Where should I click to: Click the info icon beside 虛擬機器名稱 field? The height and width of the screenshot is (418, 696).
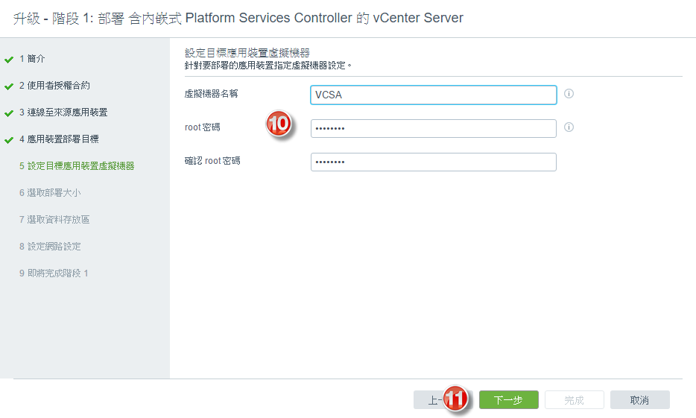coord(569,94)
